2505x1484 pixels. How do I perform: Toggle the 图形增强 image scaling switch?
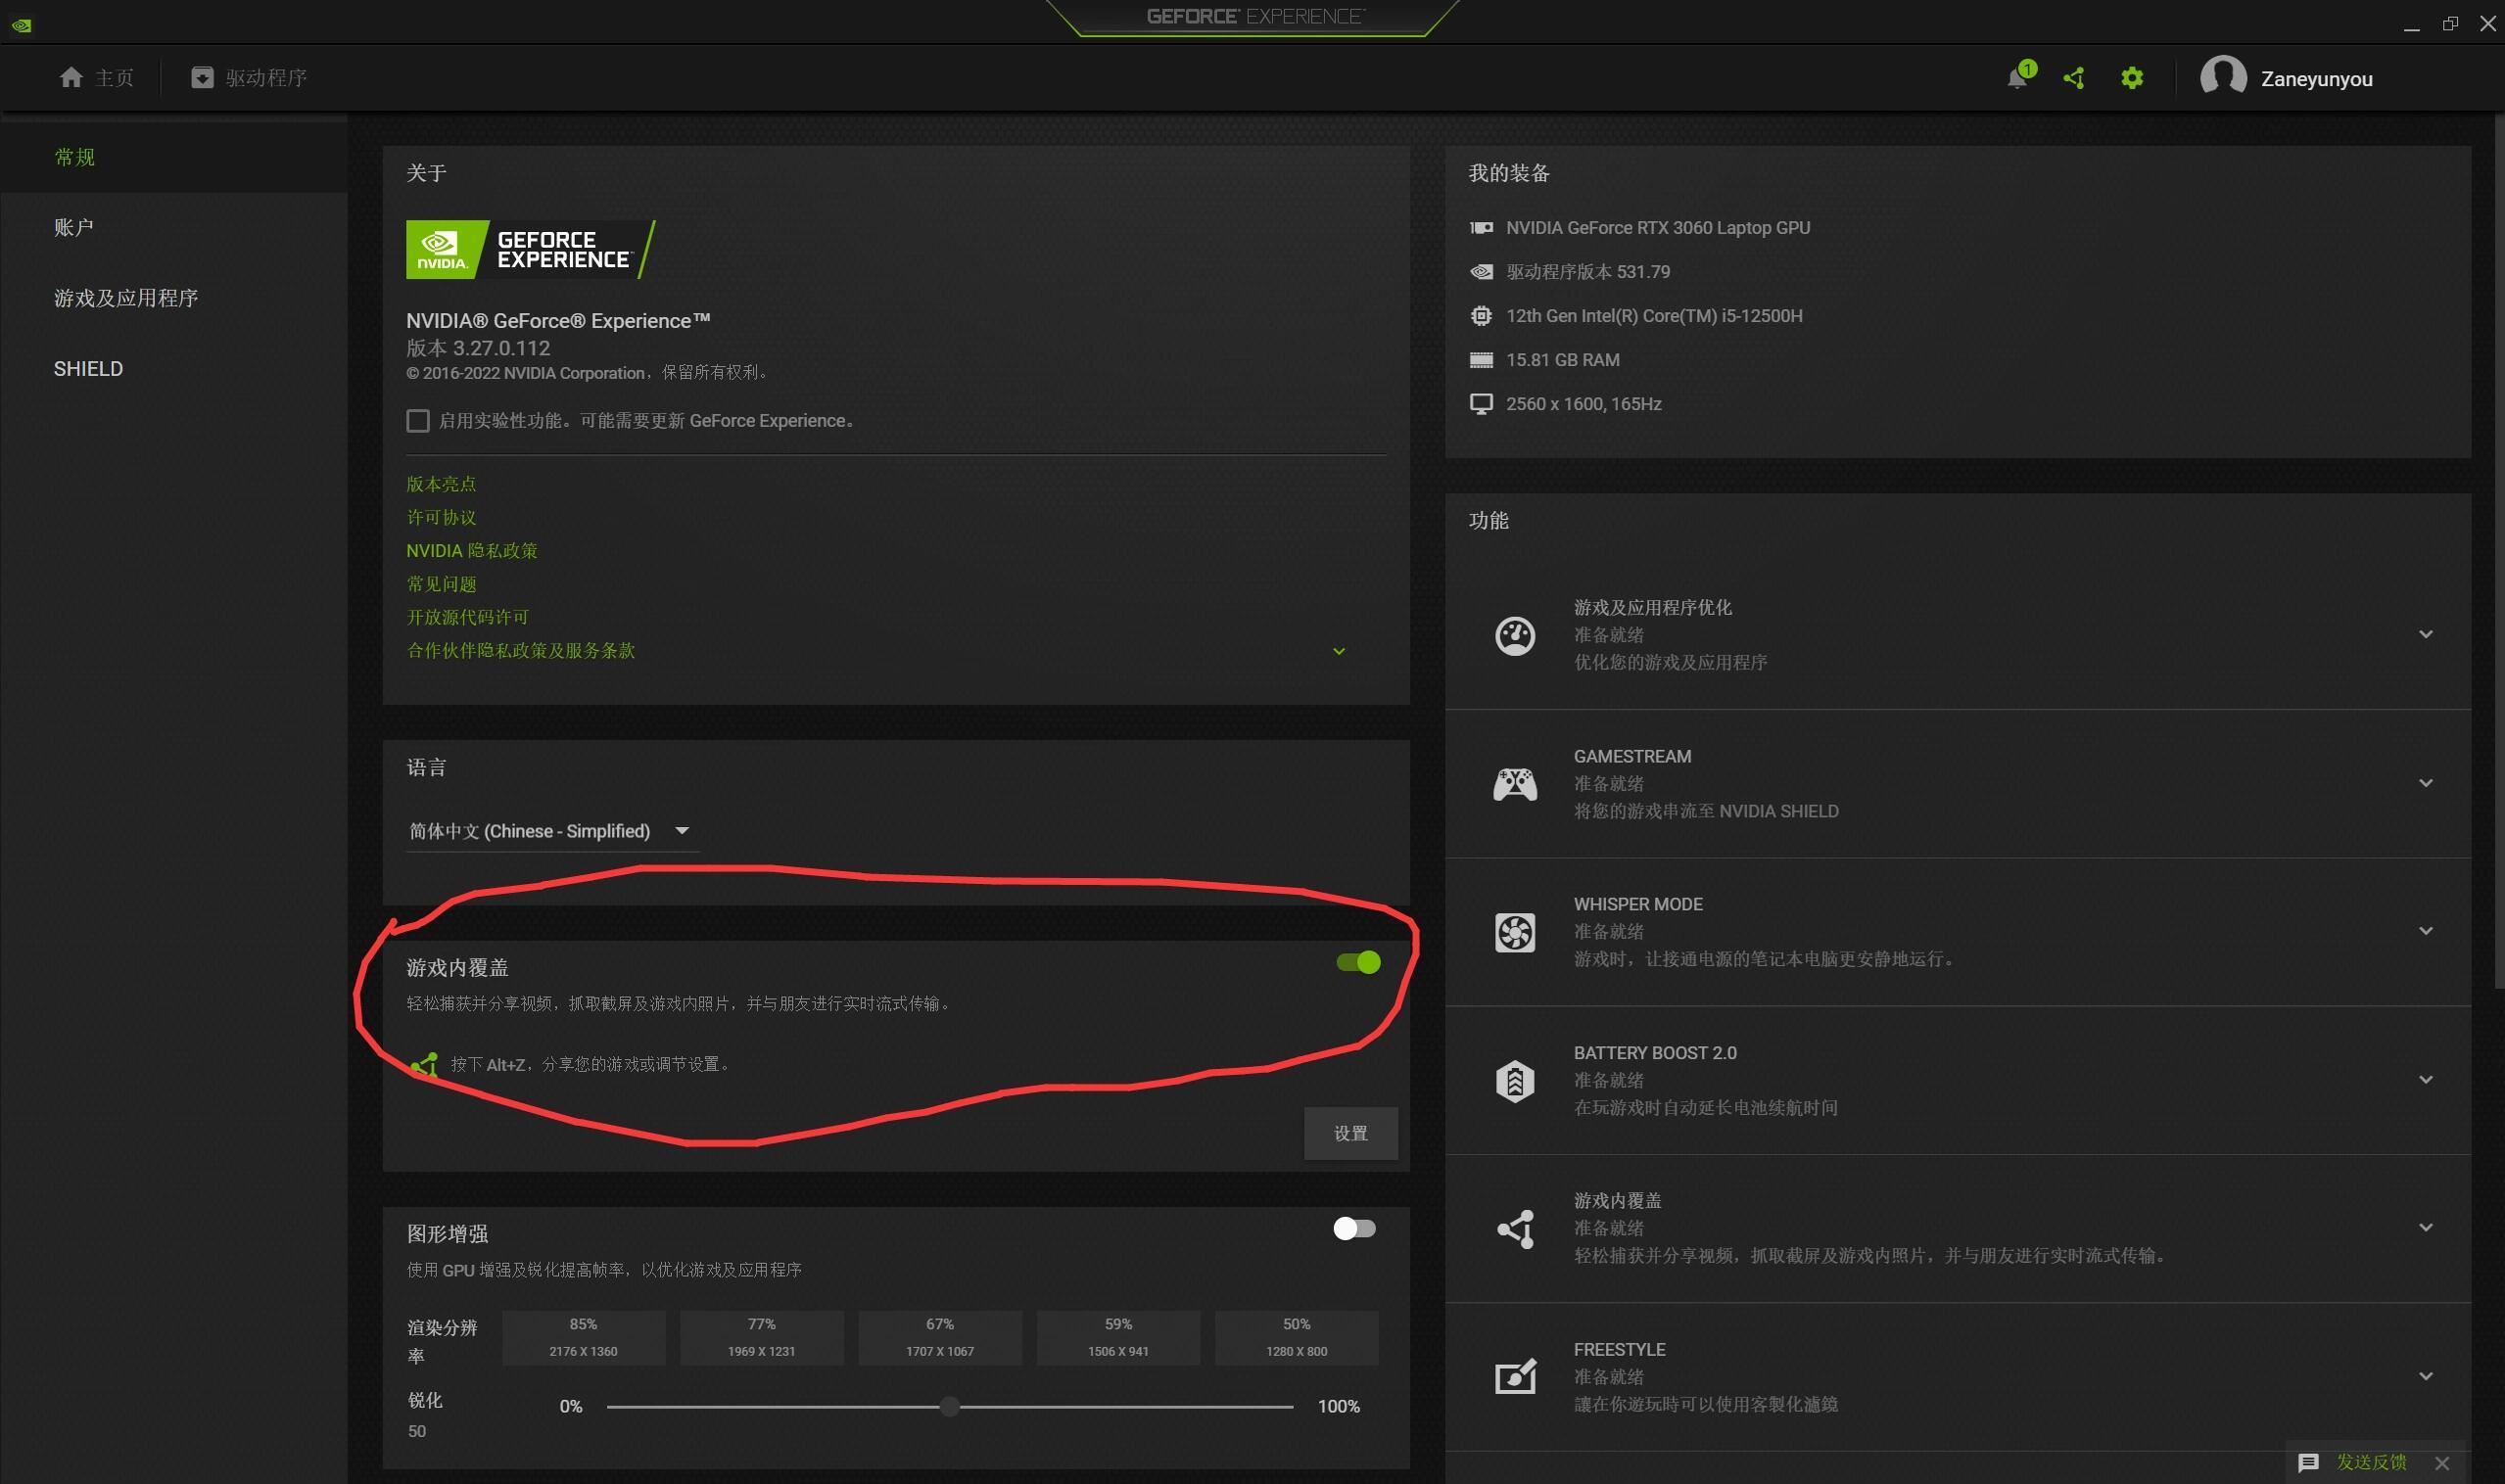point(1354,1228)
